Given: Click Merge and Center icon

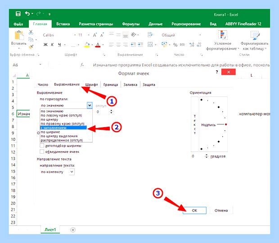Looking at the screenshot, I should click(150, 44).
